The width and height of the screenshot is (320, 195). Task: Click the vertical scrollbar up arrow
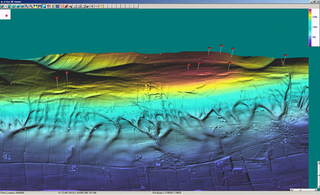coord(318,163)
